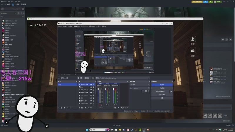Mute the first mixer channel speaker icon

[99, 105]
